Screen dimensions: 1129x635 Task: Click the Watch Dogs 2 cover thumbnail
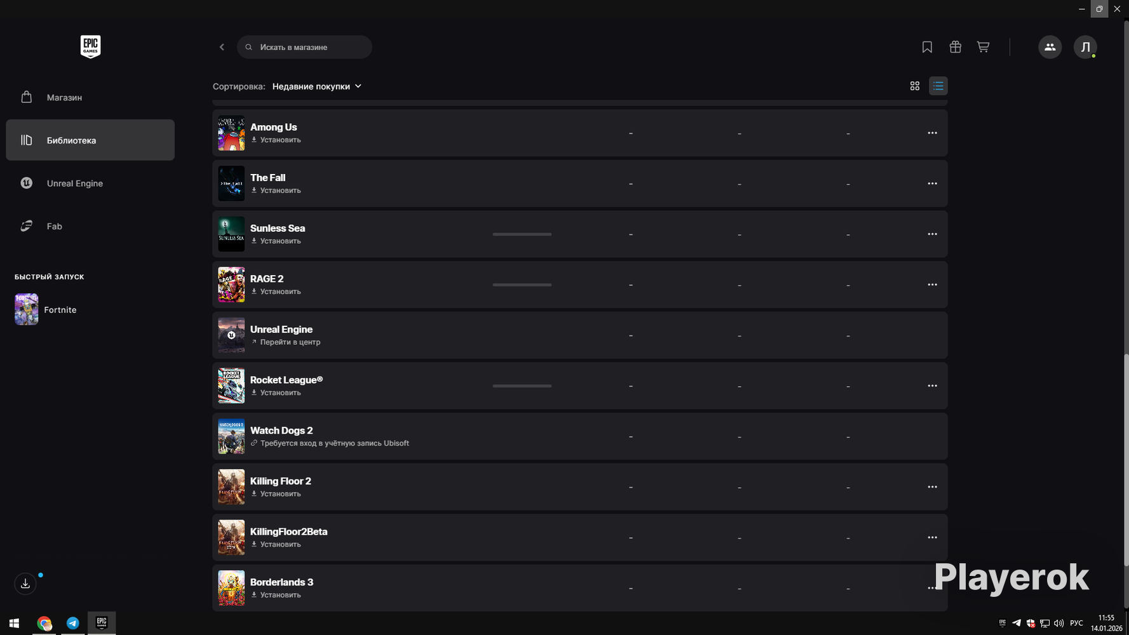[231, 436]
